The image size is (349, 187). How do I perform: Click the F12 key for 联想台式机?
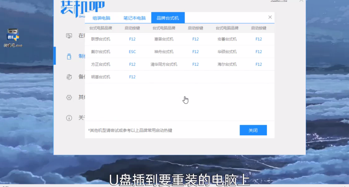tap(132, 39)
